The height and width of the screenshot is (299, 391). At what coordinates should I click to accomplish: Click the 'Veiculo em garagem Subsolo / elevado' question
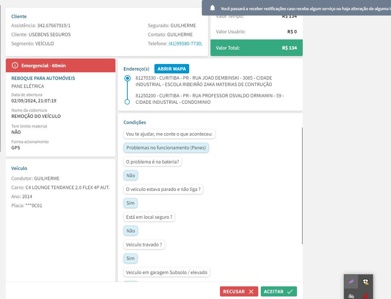click(x=167, y=272)
